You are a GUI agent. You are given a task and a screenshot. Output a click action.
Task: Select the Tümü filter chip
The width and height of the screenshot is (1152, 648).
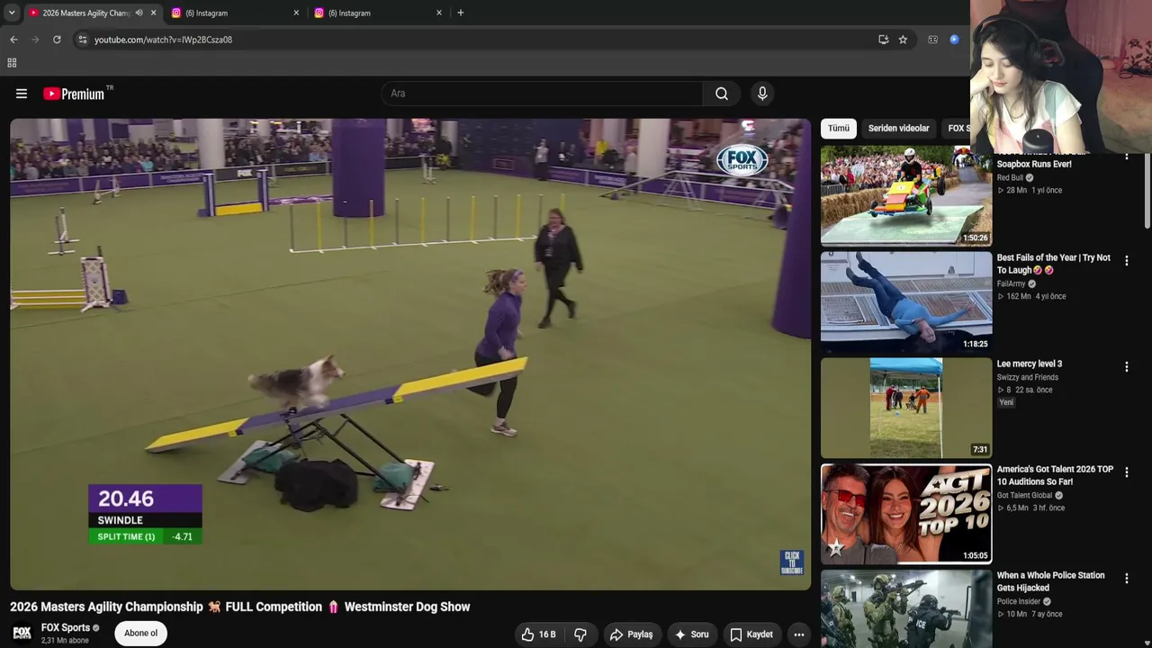[839, 129]
